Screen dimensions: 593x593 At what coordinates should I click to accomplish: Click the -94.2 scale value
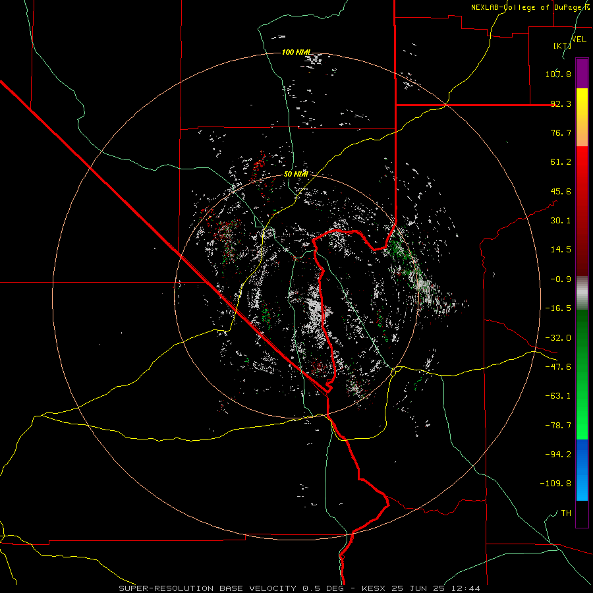558,454
